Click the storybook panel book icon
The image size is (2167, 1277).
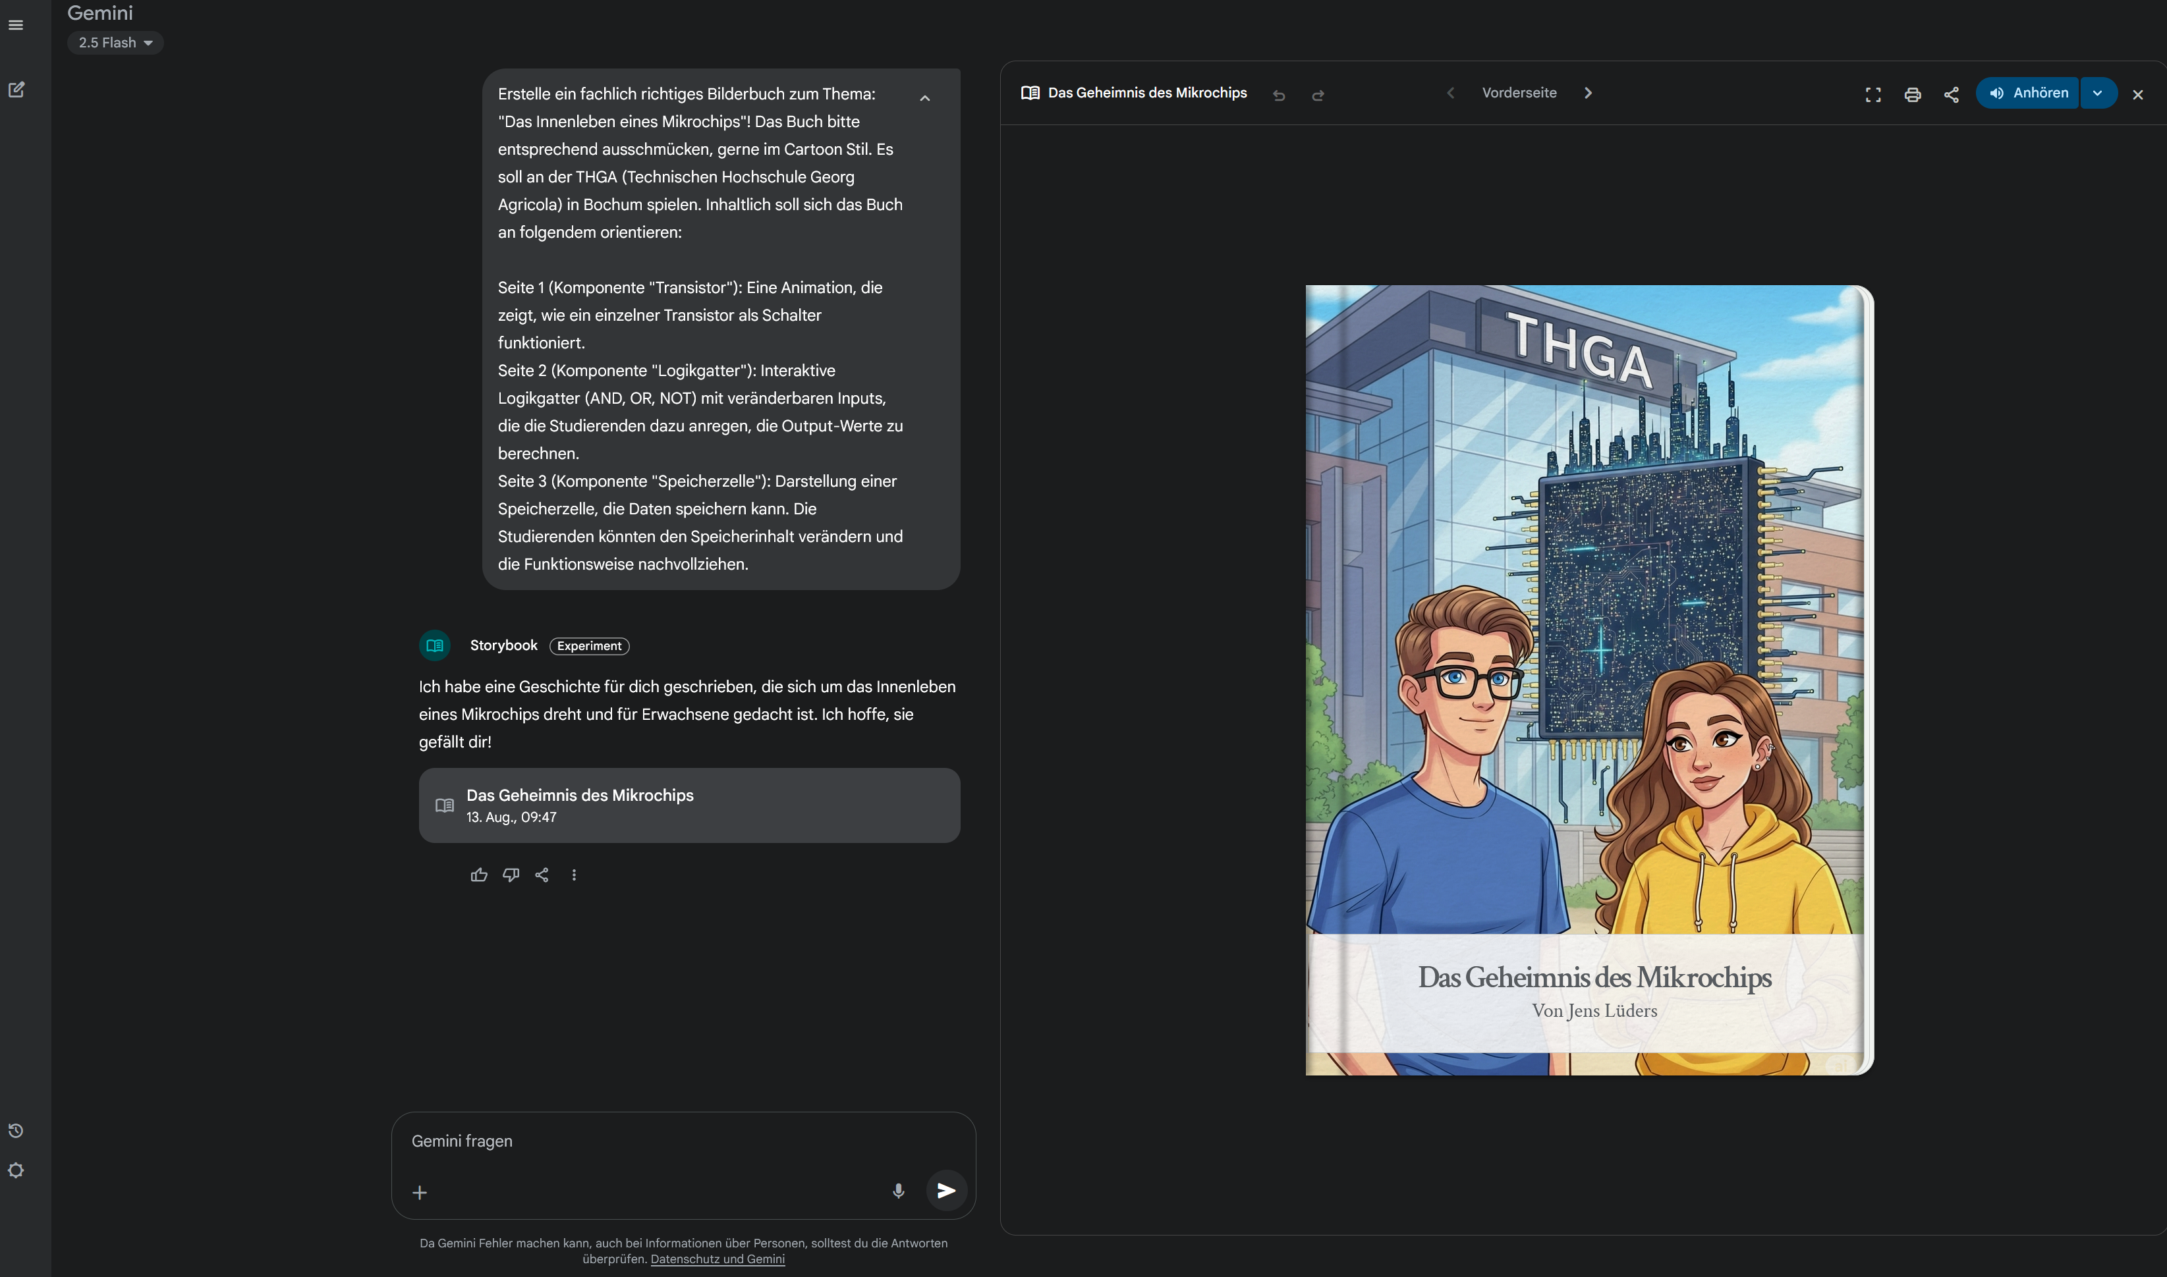click(x=1030, y=93)
